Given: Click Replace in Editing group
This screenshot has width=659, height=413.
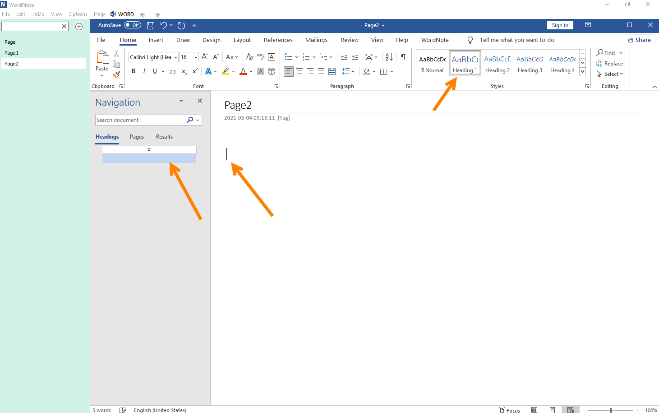Looking at the screenshot, I should [x=609, y=64].
